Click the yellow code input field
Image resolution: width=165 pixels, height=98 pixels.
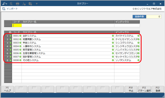coord(17,25)
